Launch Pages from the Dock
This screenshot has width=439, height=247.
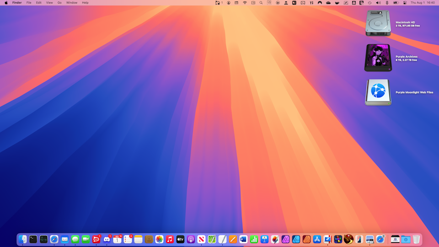[233, 239]
